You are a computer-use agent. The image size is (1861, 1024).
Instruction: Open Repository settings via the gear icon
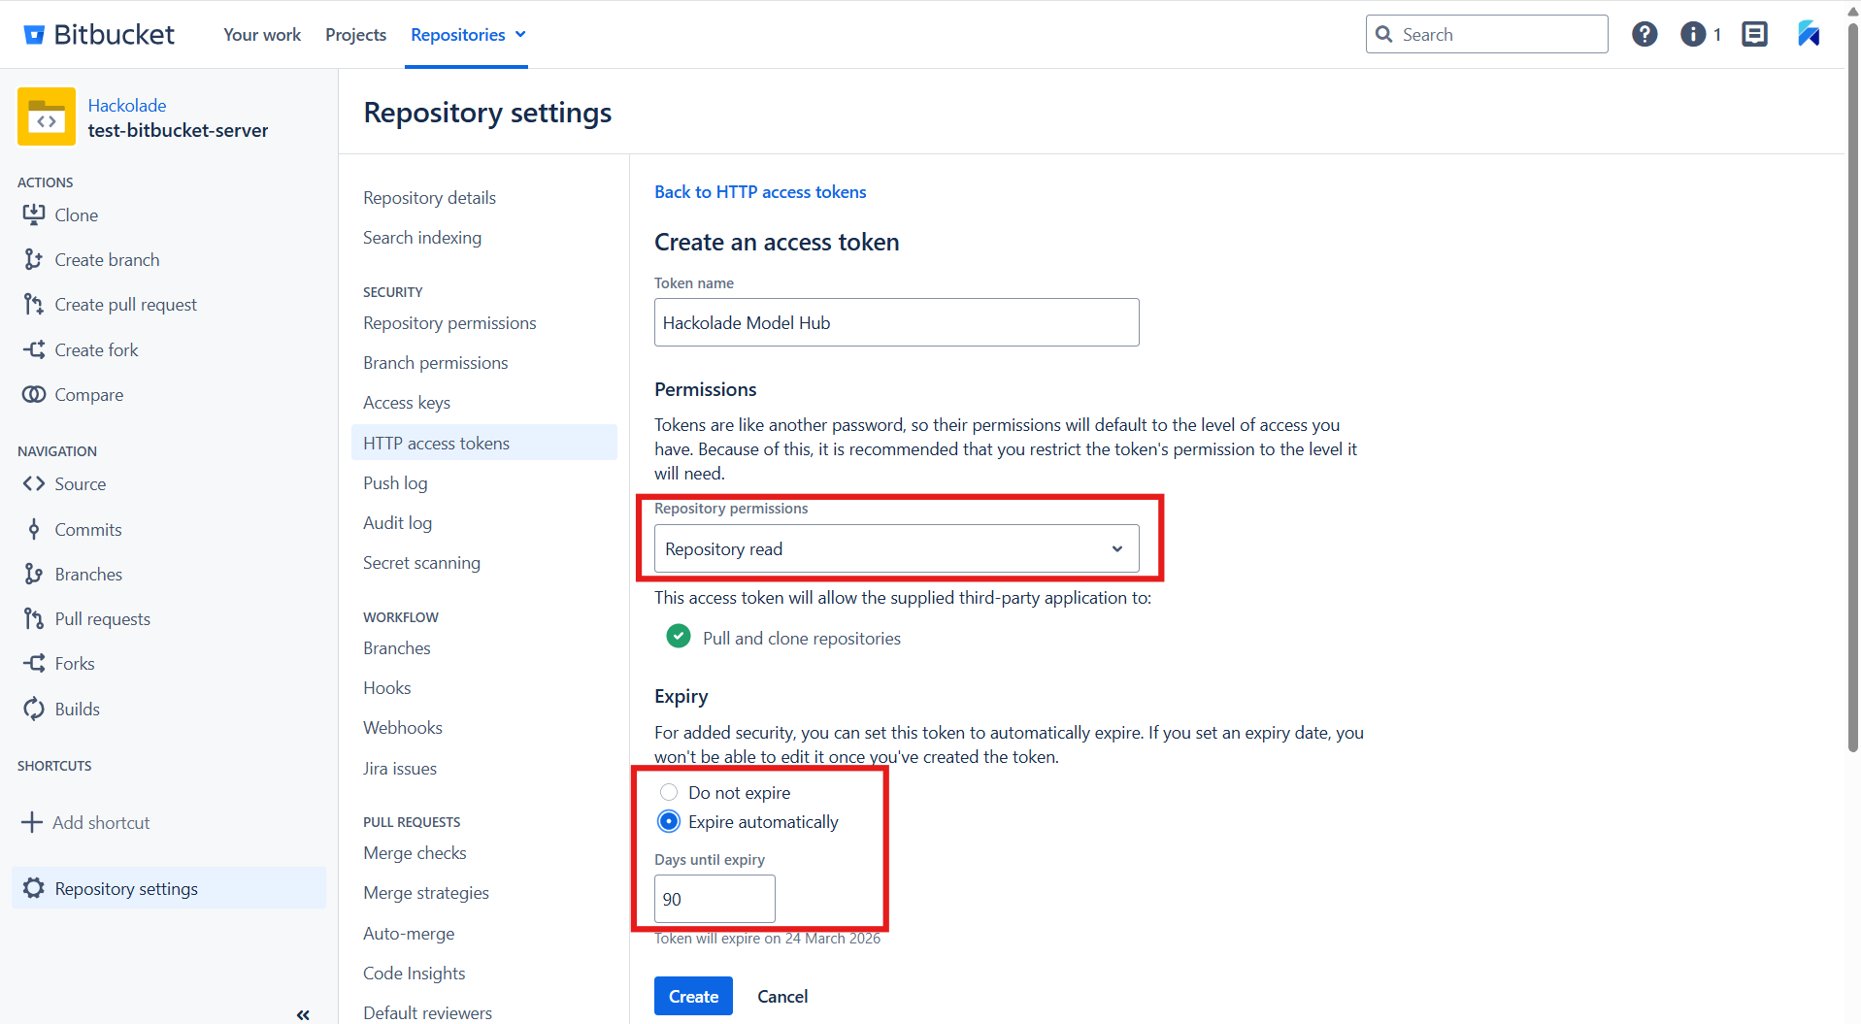click(34, 887)
